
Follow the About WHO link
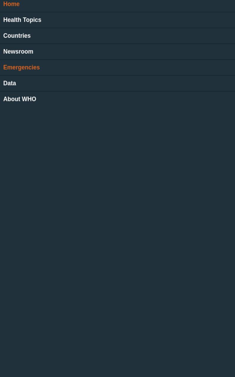[20, 99]
